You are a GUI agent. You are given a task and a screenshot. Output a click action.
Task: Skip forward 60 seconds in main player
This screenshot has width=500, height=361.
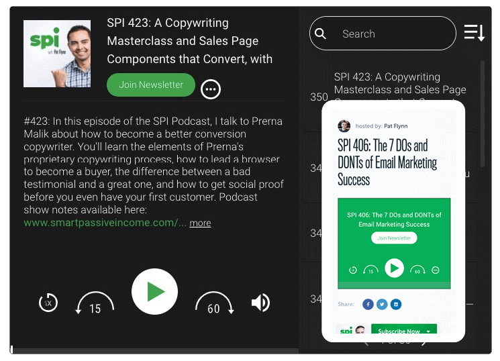tap(215, 303)
